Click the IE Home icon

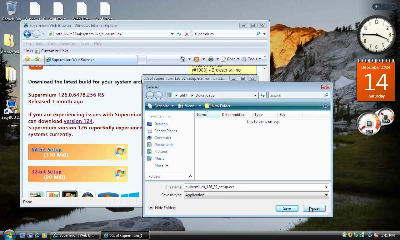pyautogui.click(x=183, y=59)
